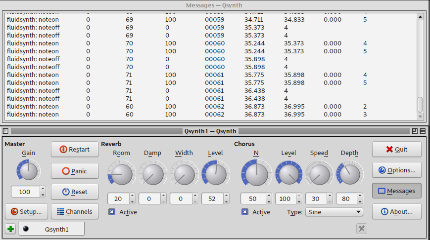
Task: Click the Master Gain value field showing 100
Action: [x=26, y=192]
